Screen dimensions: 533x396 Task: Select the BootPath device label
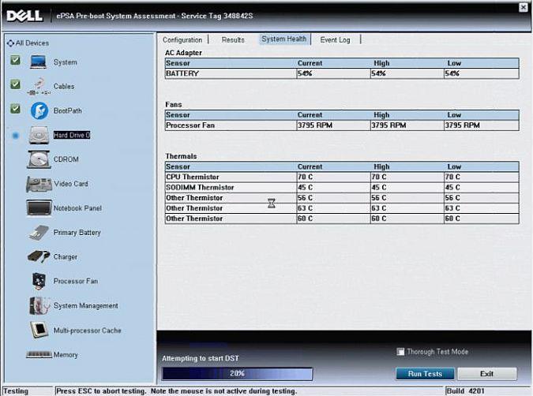[x=68, y=110]
